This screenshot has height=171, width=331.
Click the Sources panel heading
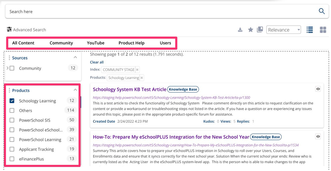point(20,58)
